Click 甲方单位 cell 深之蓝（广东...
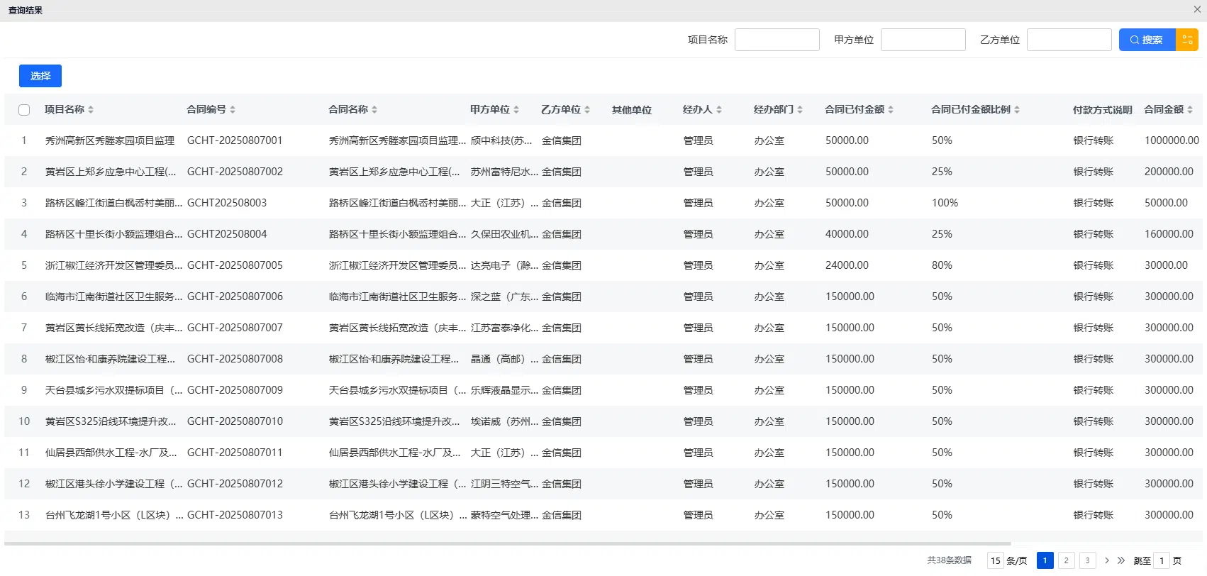 [504, 297]
